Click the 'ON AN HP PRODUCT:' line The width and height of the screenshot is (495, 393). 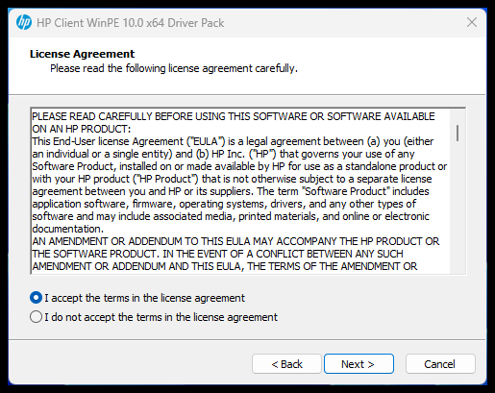(x=82, y=129)
